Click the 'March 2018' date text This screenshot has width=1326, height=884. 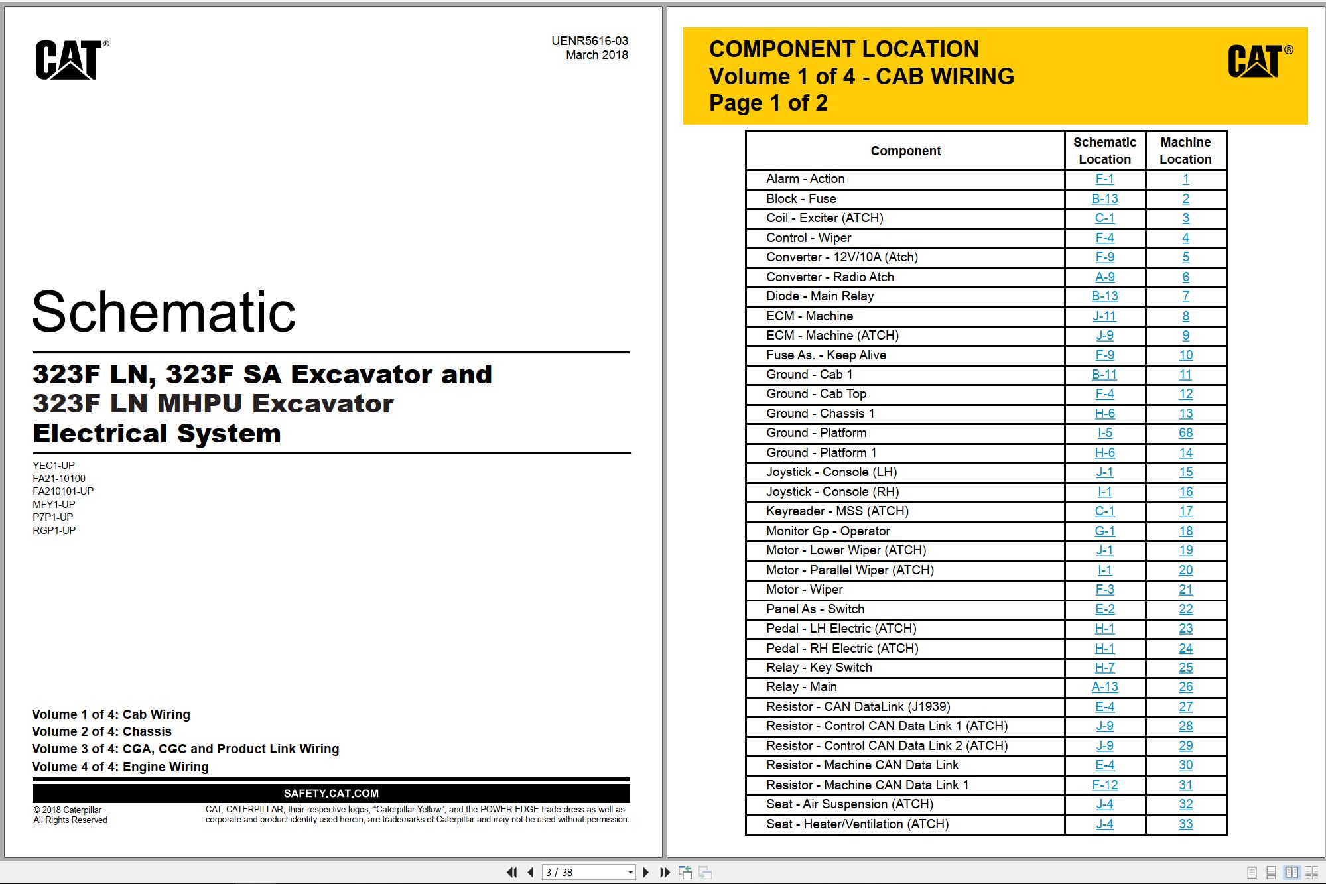(x=597, y=55)
